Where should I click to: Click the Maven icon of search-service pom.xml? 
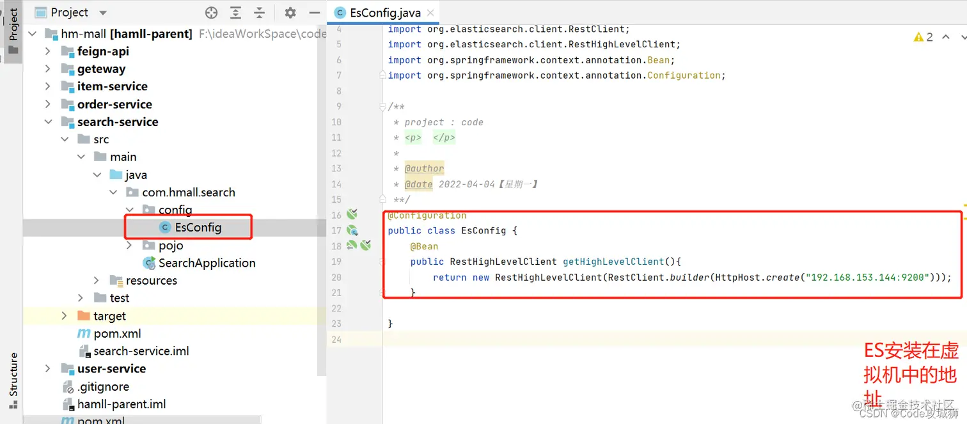coord(84,333)
